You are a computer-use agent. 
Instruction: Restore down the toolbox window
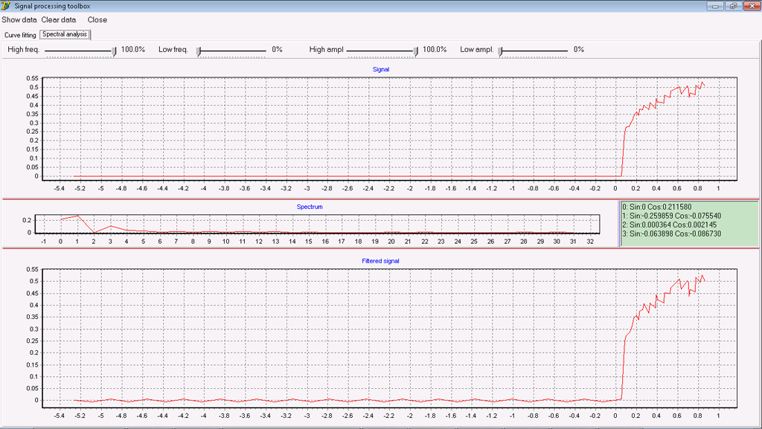(733, 6)
